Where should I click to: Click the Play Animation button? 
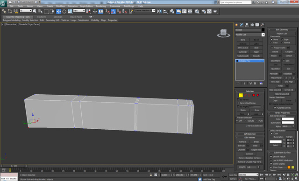pyautogui.click(x=270, y=175)
